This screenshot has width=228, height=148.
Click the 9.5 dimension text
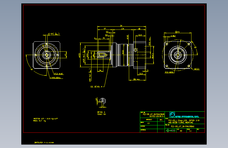click(x=107, y=32)
